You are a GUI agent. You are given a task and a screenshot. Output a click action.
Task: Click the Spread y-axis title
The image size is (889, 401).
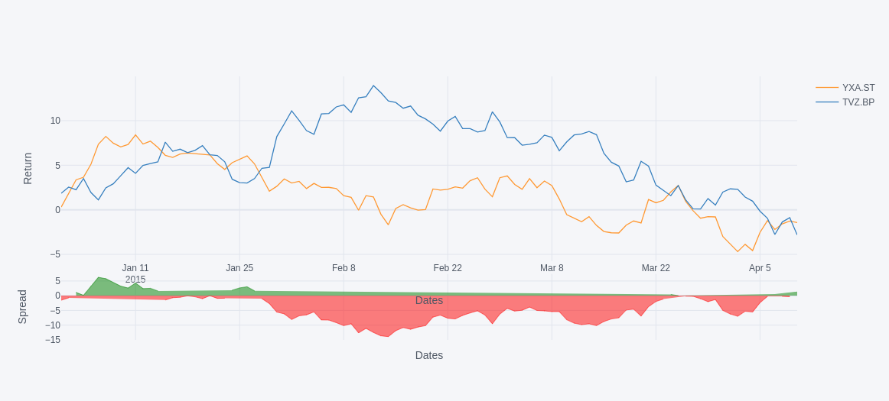(22, 306)
